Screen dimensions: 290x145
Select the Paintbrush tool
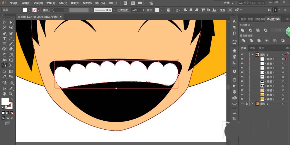click(11, 44)
